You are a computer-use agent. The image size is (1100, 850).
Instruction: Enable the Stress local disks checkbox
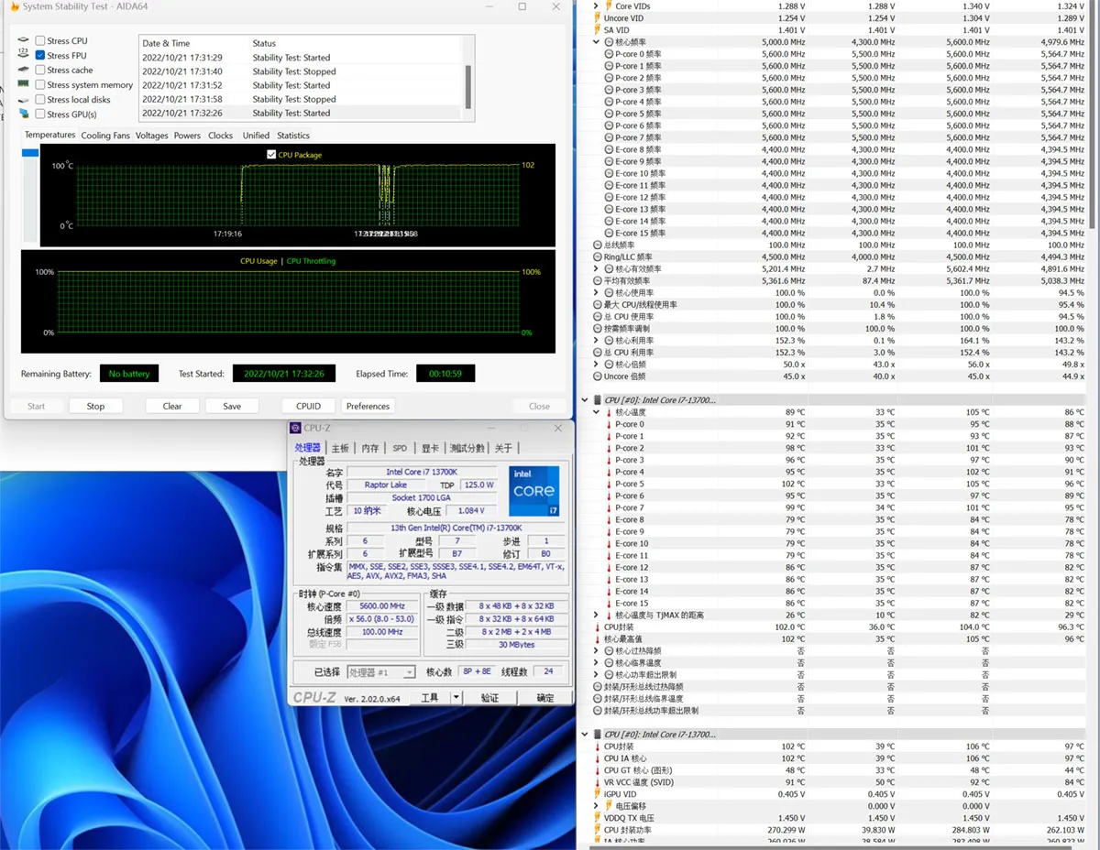coord(40,99)
